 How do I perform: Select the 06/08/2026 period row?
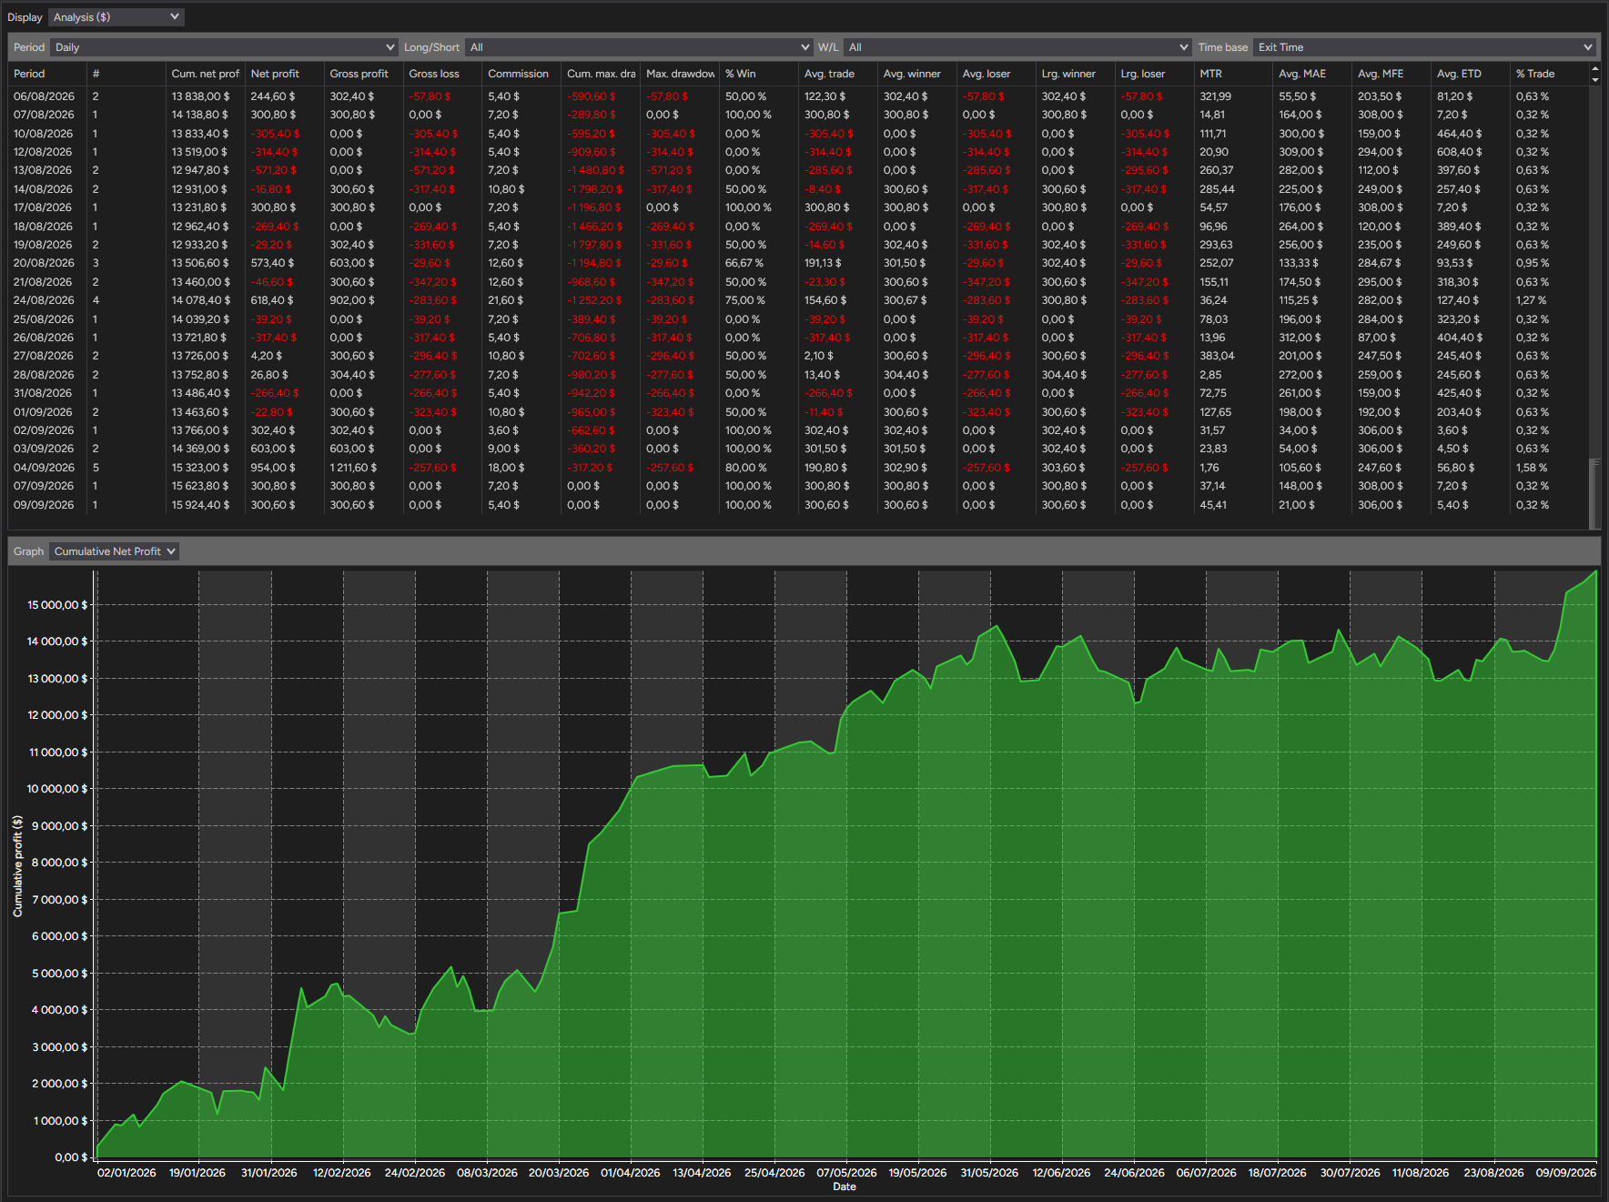point(798,96)
